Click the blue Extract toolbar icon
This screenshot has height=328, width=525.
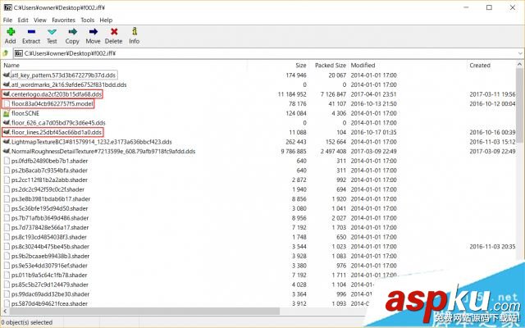coord(31,32)
